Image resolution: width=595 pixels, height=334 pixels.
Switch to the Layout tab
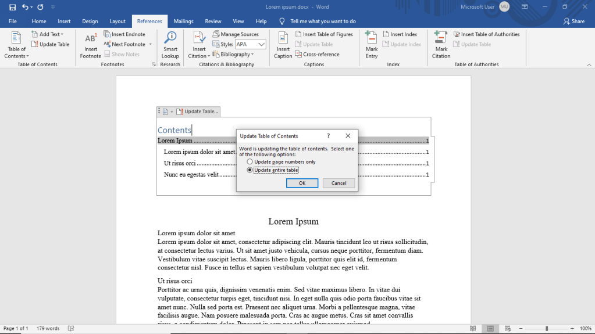117,21
